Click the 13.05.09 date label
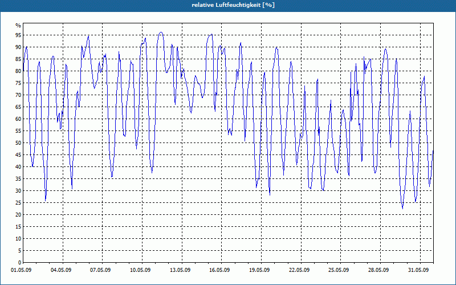The height and width of the screenshot is (285, 456). click(x=180, y=270)
